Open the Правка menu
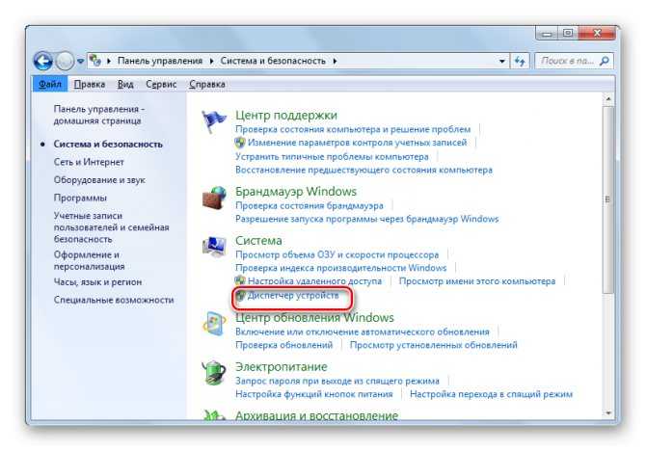The width and height of the screenshot is (646, 451). click(x=90, y=84)
